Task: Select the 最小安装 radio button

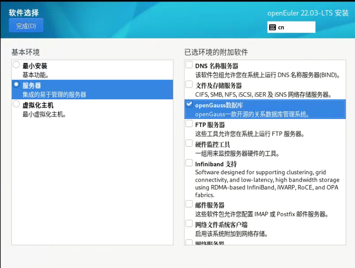Action: click(x=16, y=65)
